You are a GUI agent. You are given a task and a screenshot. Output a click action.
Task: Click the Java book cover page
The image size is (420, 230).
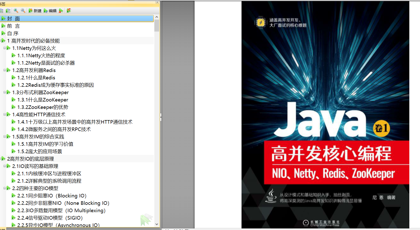(x=325, y=114)
